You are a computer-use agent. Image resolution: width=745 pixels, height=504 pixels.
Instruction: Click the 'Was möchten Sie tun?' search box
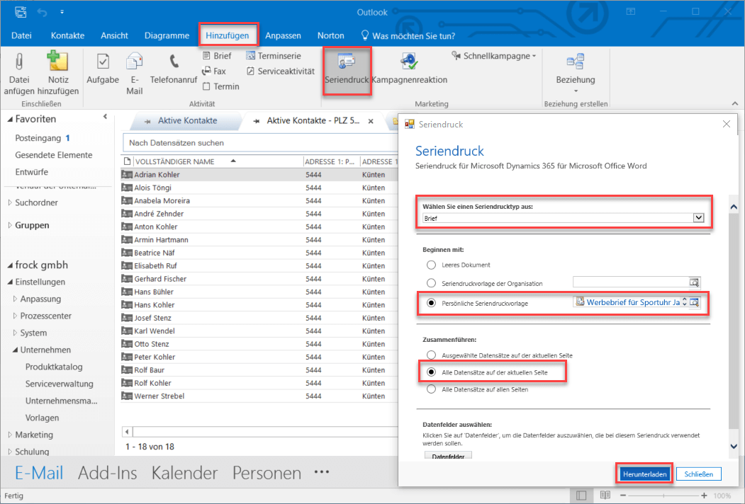tap(408, 35)
